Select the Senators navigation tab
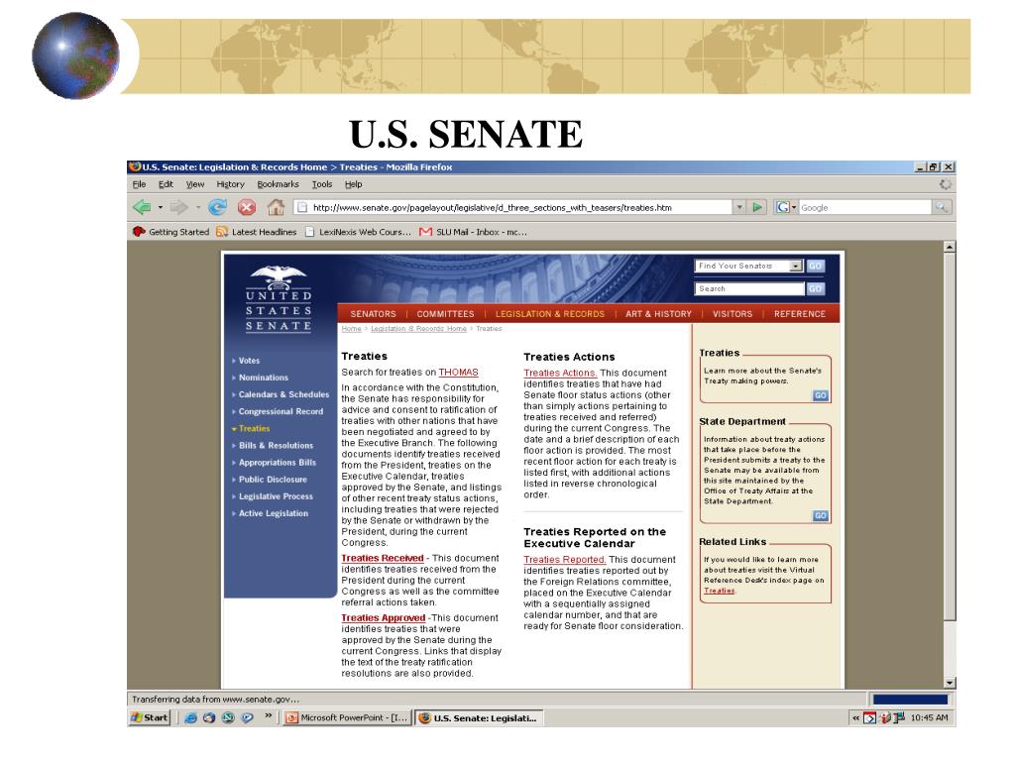The height and width of the screenshot is (761, 1015). click(373, 314)
